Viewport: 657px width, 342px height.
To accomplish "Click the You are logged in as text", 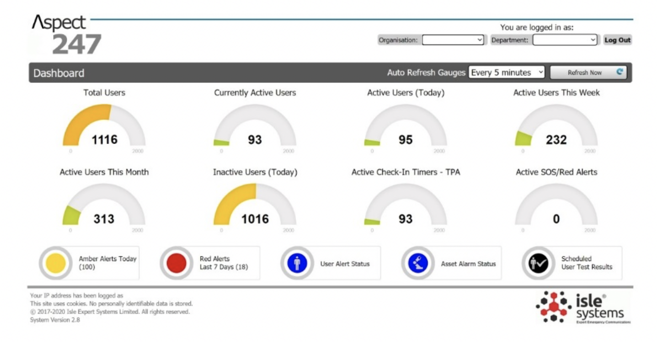I will click(x=537, y=27).
